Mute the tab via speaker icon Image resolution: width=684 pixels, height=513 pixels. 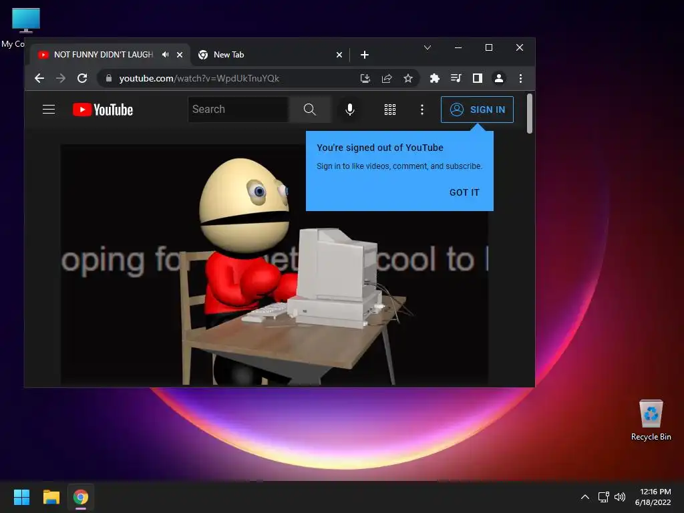pos(166,55)
